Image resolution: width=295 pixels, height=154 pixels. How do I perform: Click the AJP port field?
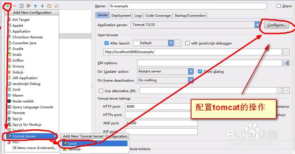coord(161,131)
